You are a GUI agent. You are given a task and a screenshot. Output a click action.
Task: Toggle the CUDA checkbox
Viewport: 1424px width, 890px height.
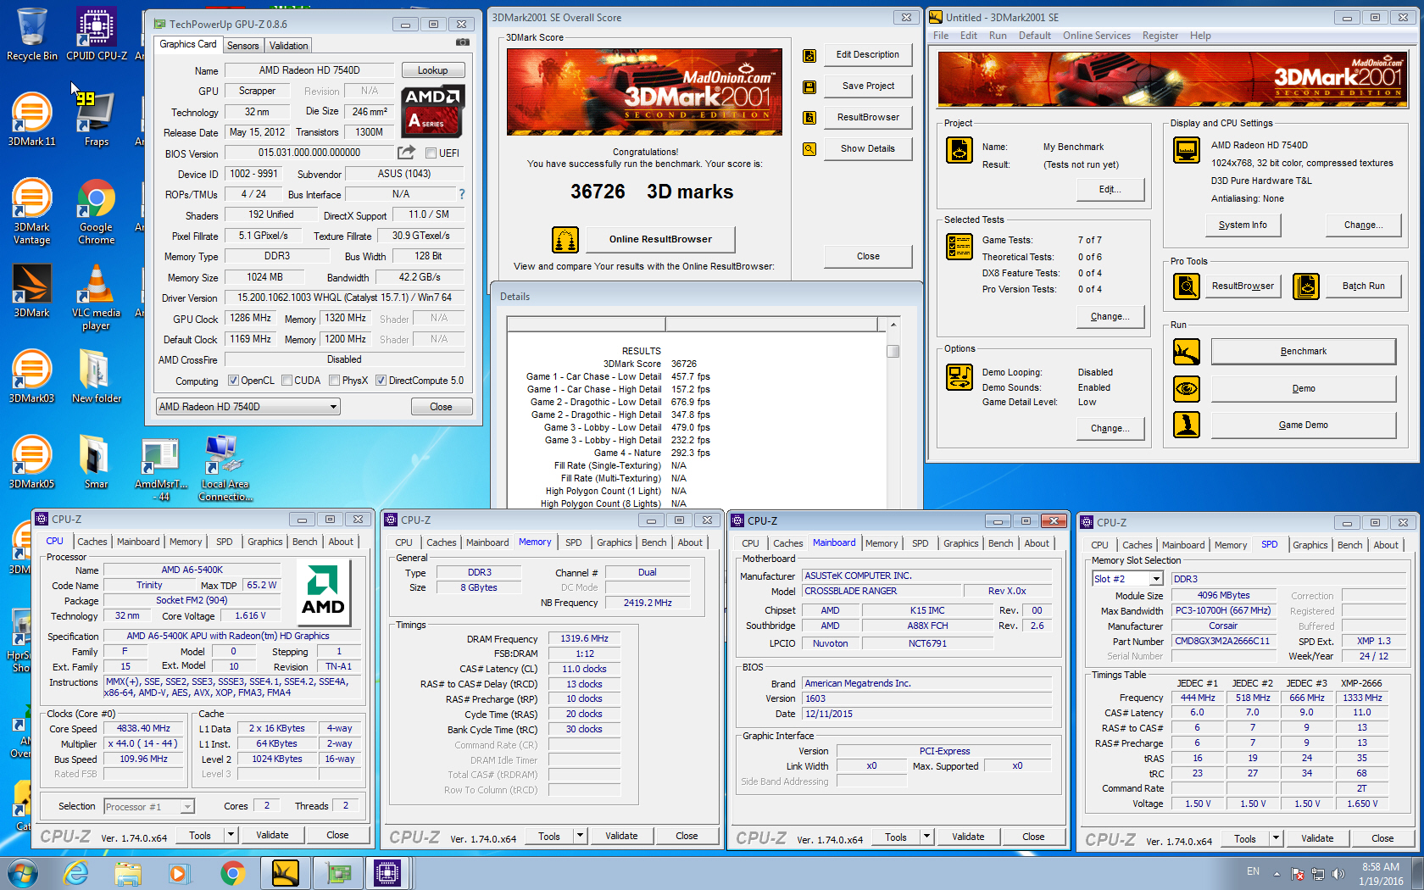point(286,381)
